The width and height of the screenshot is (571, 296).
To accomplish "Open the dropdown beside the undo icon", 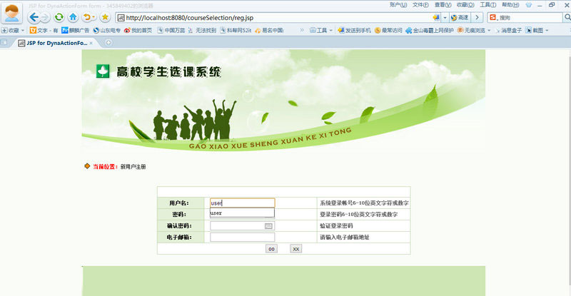I will [94, 18].
